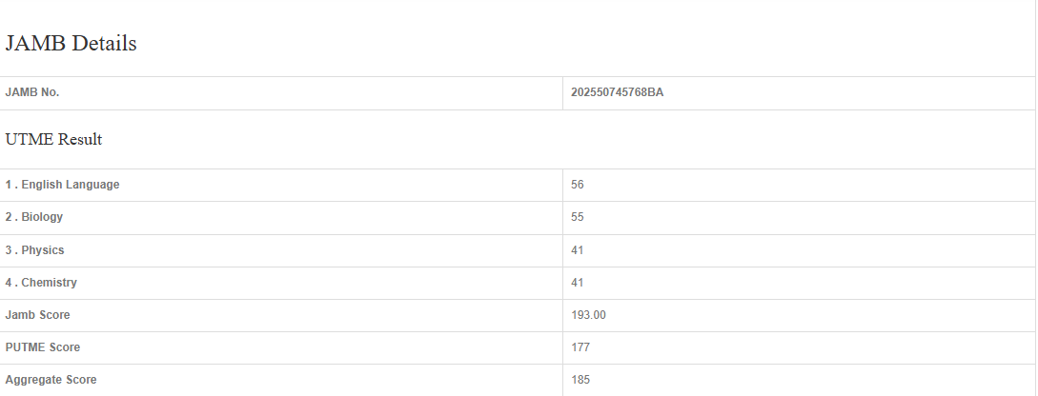The width and height of the screenshot is (1038, 396).
Task: Click the word 'Result' in the section heading
Action: click(80, 140)
